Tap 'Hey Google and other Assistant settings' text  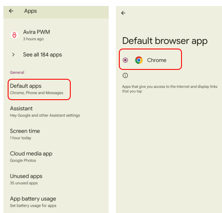click(45, 115)
